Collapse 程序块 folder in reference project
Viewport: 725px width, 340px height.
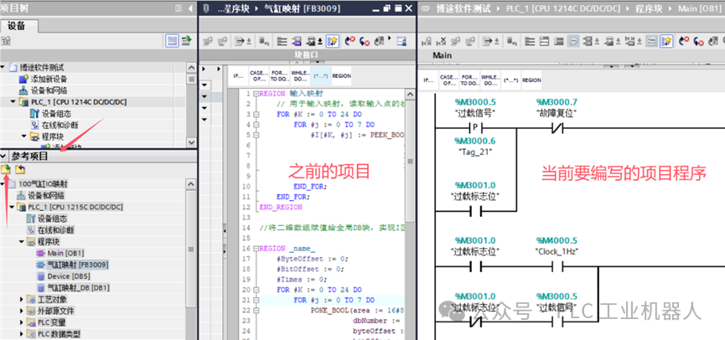(22, 242)
